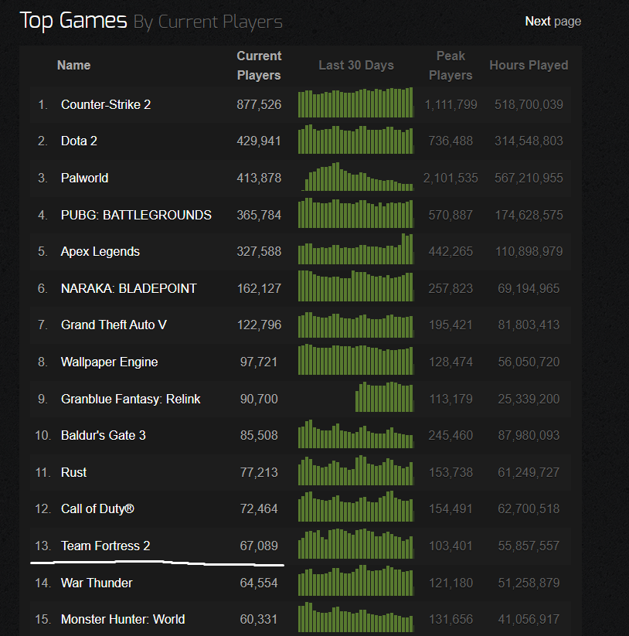629x636 pixels.
Task: Select hours played value 25,339,200
Action: [x=529, y=399]
